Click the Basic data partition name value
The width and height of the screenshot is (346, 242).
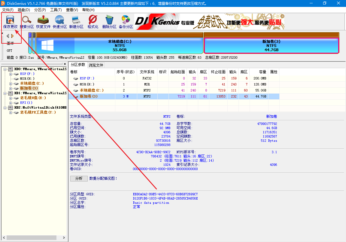point(151,203)
